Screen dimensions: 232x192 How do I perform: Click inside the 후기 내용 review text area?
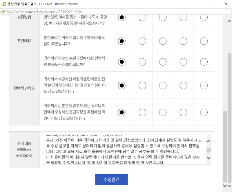125,150
